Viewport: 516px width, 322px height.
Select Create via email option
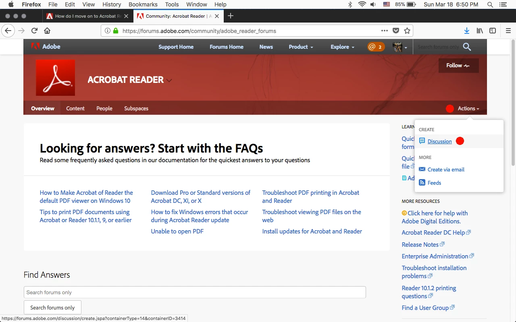pyautogui.click(x=446, y=169)
